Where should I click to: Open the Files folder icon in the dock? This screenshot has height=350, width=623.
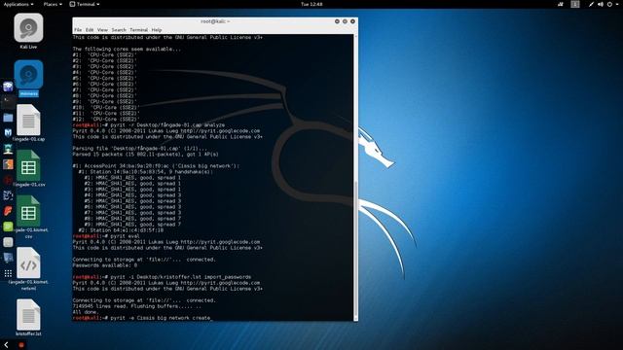coord(8,118)
